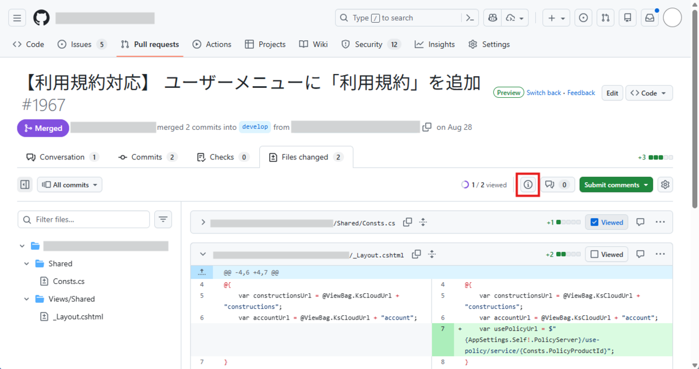This screenshot has width=699, height=369.
Task: Toggle the file tree sidebar visibility
Action: tap(24, 185)
